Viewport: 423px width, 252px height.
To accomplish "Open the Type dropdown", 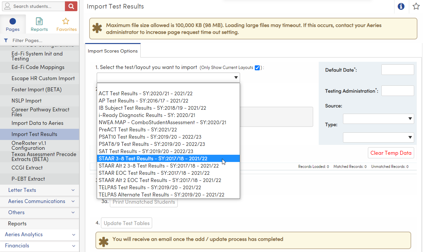I will click(x=378, y=137).
